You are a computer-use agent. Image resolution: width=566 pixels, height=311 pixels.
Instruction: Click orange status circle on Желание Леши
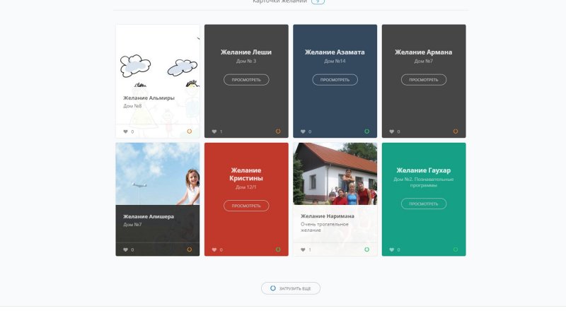[x=278, y=131]
